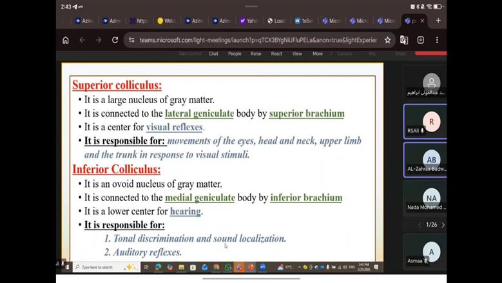502x283 pixels.
Task: Switch to the 'Welc' browser tab
Action: (166, 21)
